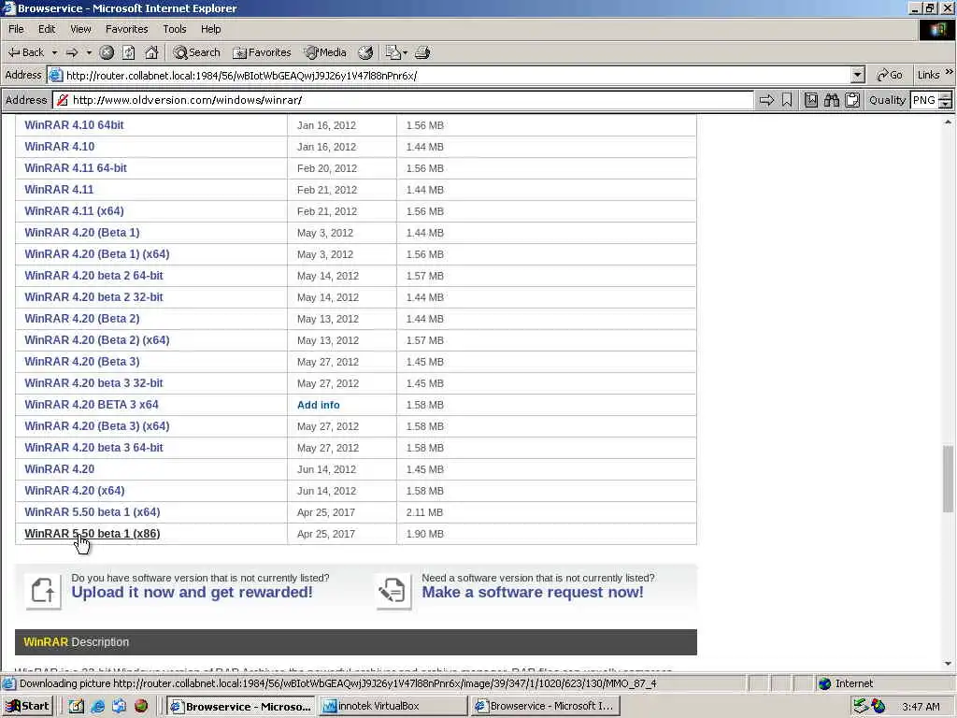Screen dimensions: 957x718
Task: Switch to the 'Browservice - Microsoft I...' taskbar window
Action: (x=546, y=706)
